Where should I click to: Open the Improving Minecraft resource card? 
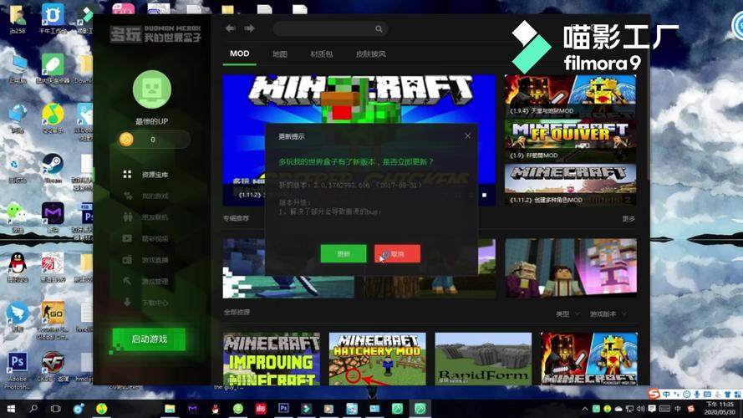point(272,359)
